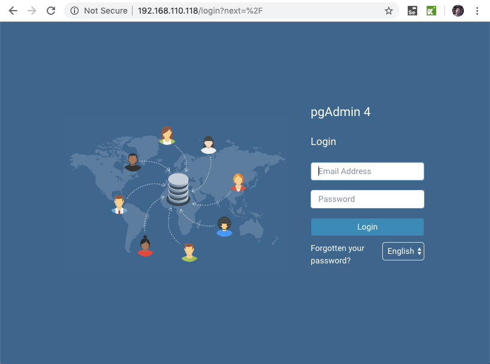Click the pgAdmin 4 heading
Screen dimensions: 490x364
coord(340,112)
